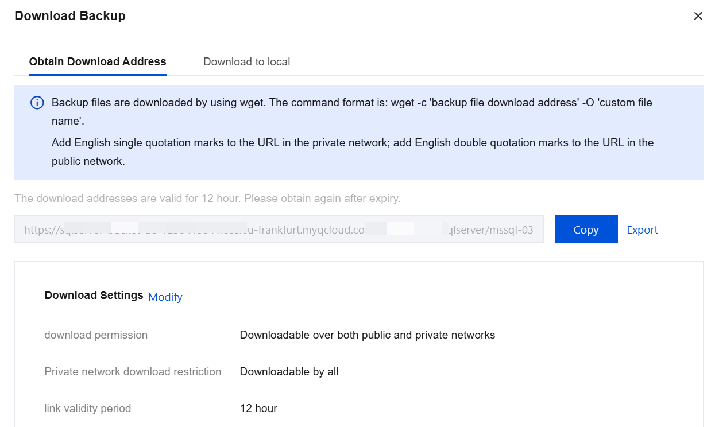Click the Download Backup dialog title
Screen dimensions: 715x427
point(70,16)
